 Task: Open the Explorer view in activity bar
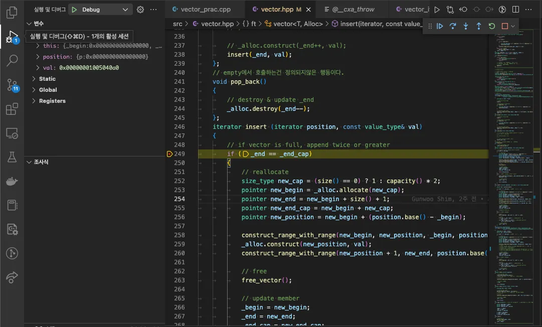pyautogui.click(x=12, y=12)
